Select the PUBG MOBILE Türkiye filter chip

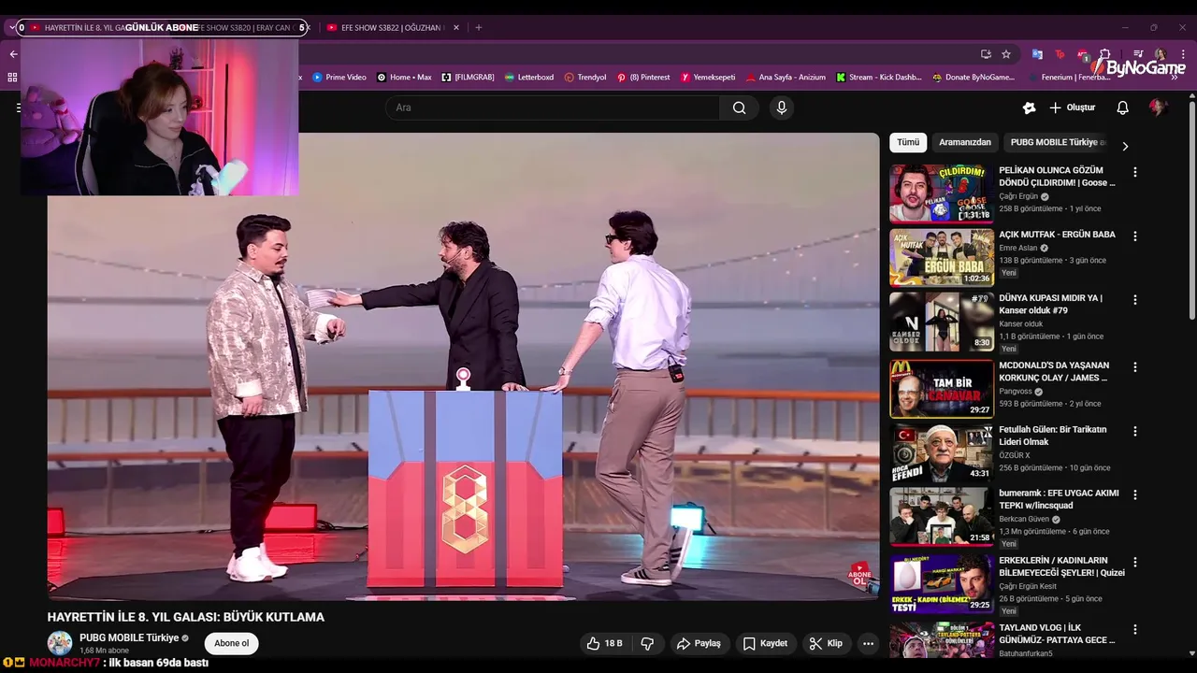(1058, 142)
